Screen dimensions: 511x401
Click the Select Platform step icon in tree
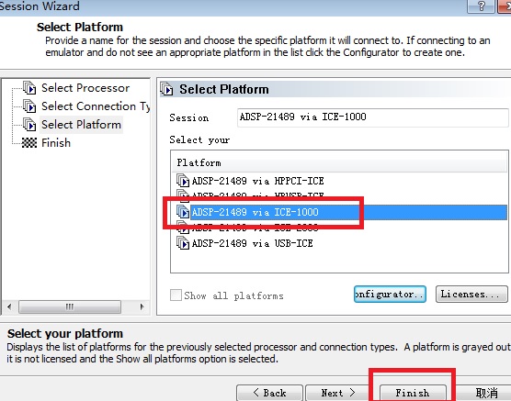[29, 124]
